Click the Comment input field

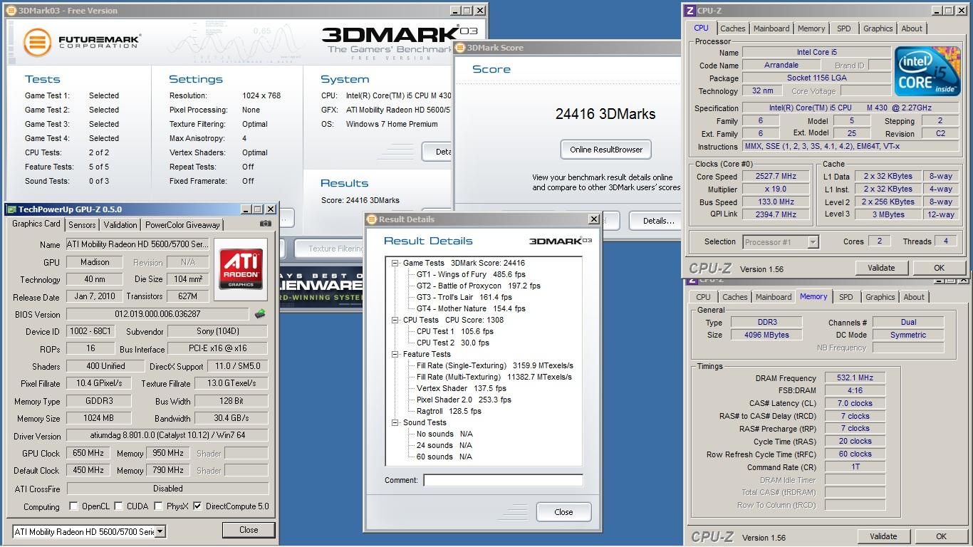(x=503, y=480)
